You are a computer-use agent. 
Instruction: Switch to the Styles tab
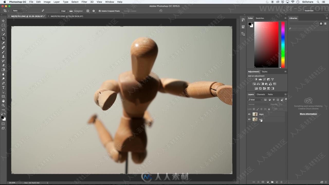265,72
